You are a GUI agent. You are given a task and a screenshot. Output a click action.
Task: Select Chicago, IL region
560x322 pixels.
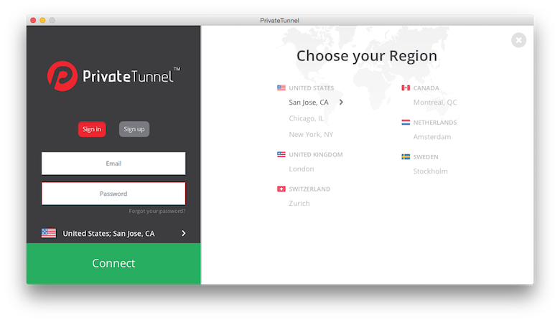tap(306, 118)
